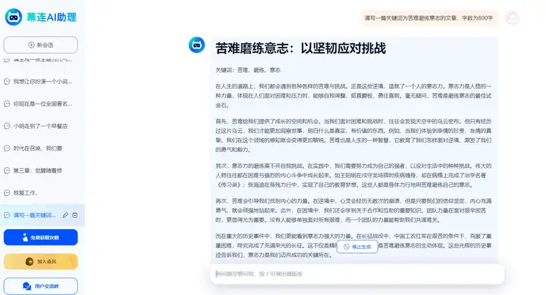The height and width of the screenshot is (295, 546).
Task: Rename the active conversation with the pencil icon
Action: tap(65, 215)
